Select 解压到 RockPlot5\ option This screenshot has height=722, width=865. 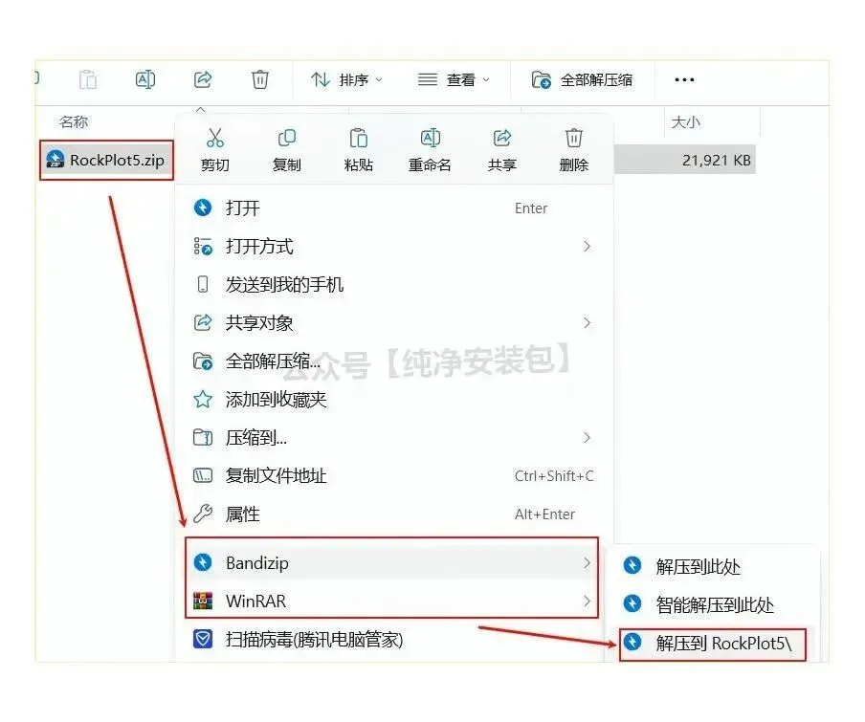(x=712, y=643)
